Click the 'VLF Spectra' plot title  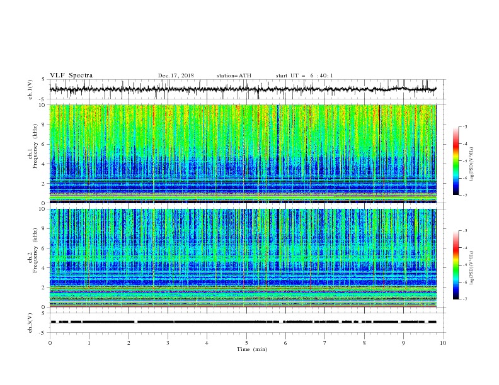tap(71, 75)
